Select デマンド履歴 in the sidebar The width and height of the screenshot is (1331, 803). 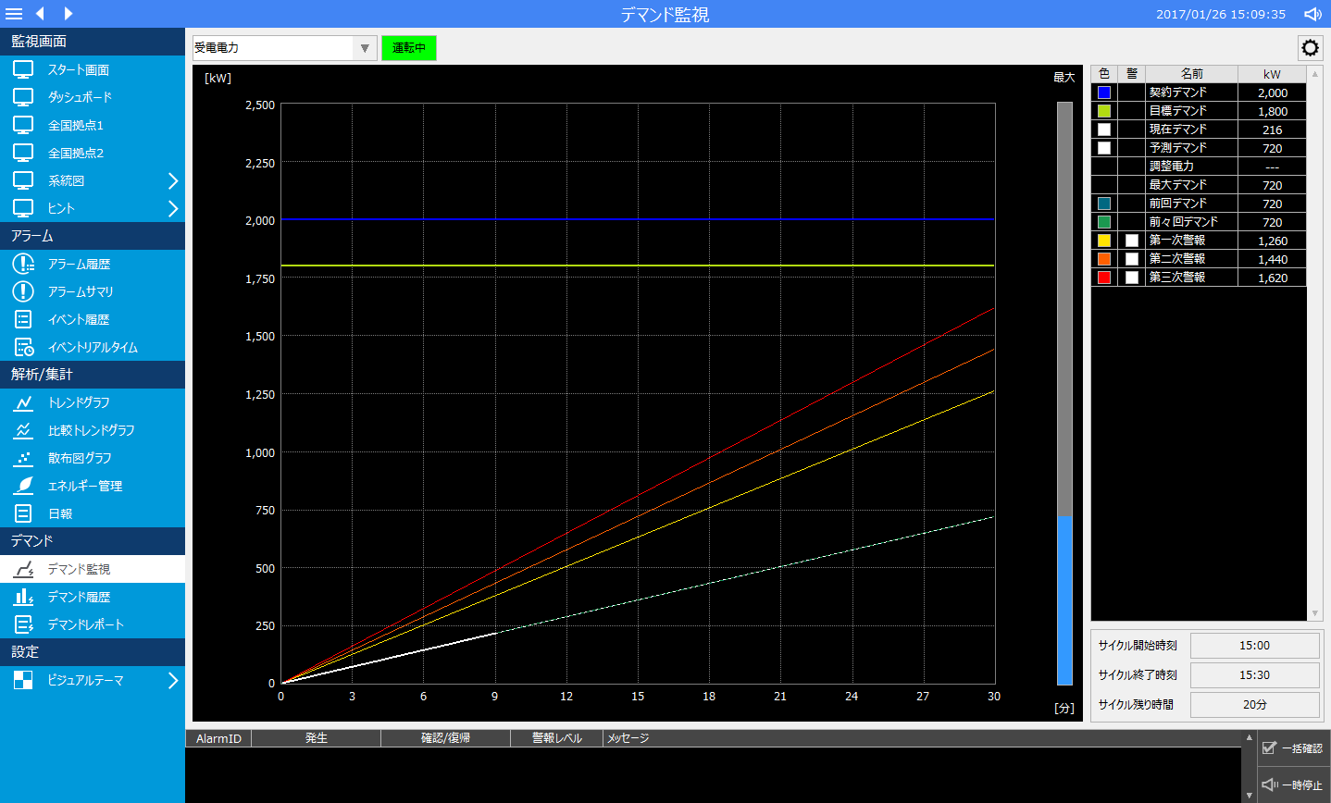[79, 597]
